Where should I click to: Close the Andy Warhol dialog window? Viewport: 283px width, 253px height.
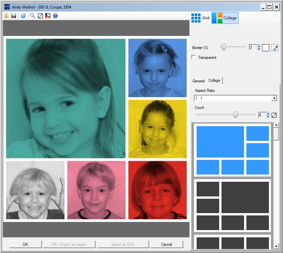pos(276,7)
